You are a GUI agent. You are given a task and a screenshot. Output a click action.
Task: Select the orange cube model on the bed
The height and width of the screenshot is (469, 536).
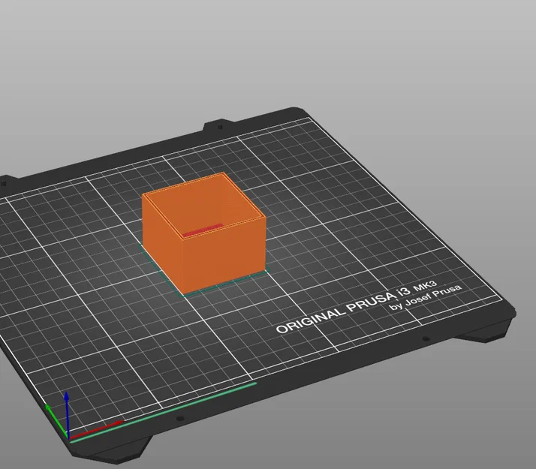tap(203, 233)
